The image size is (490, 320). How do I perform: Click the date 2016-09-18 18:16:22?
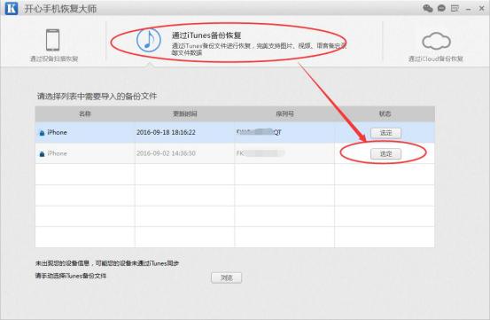click(x=166, y=132)
